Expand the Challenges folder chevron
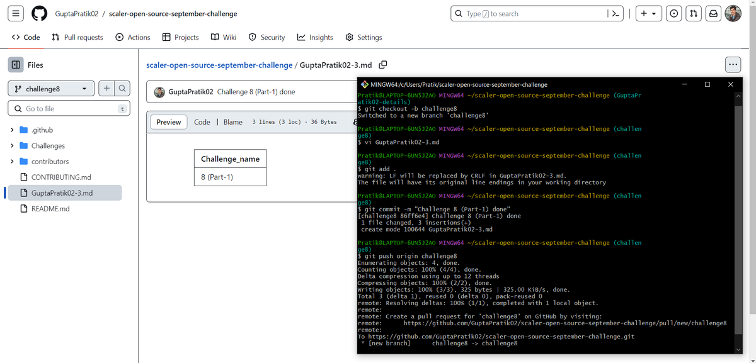This screenshot has height=363, width=756. tap(12, 145)
